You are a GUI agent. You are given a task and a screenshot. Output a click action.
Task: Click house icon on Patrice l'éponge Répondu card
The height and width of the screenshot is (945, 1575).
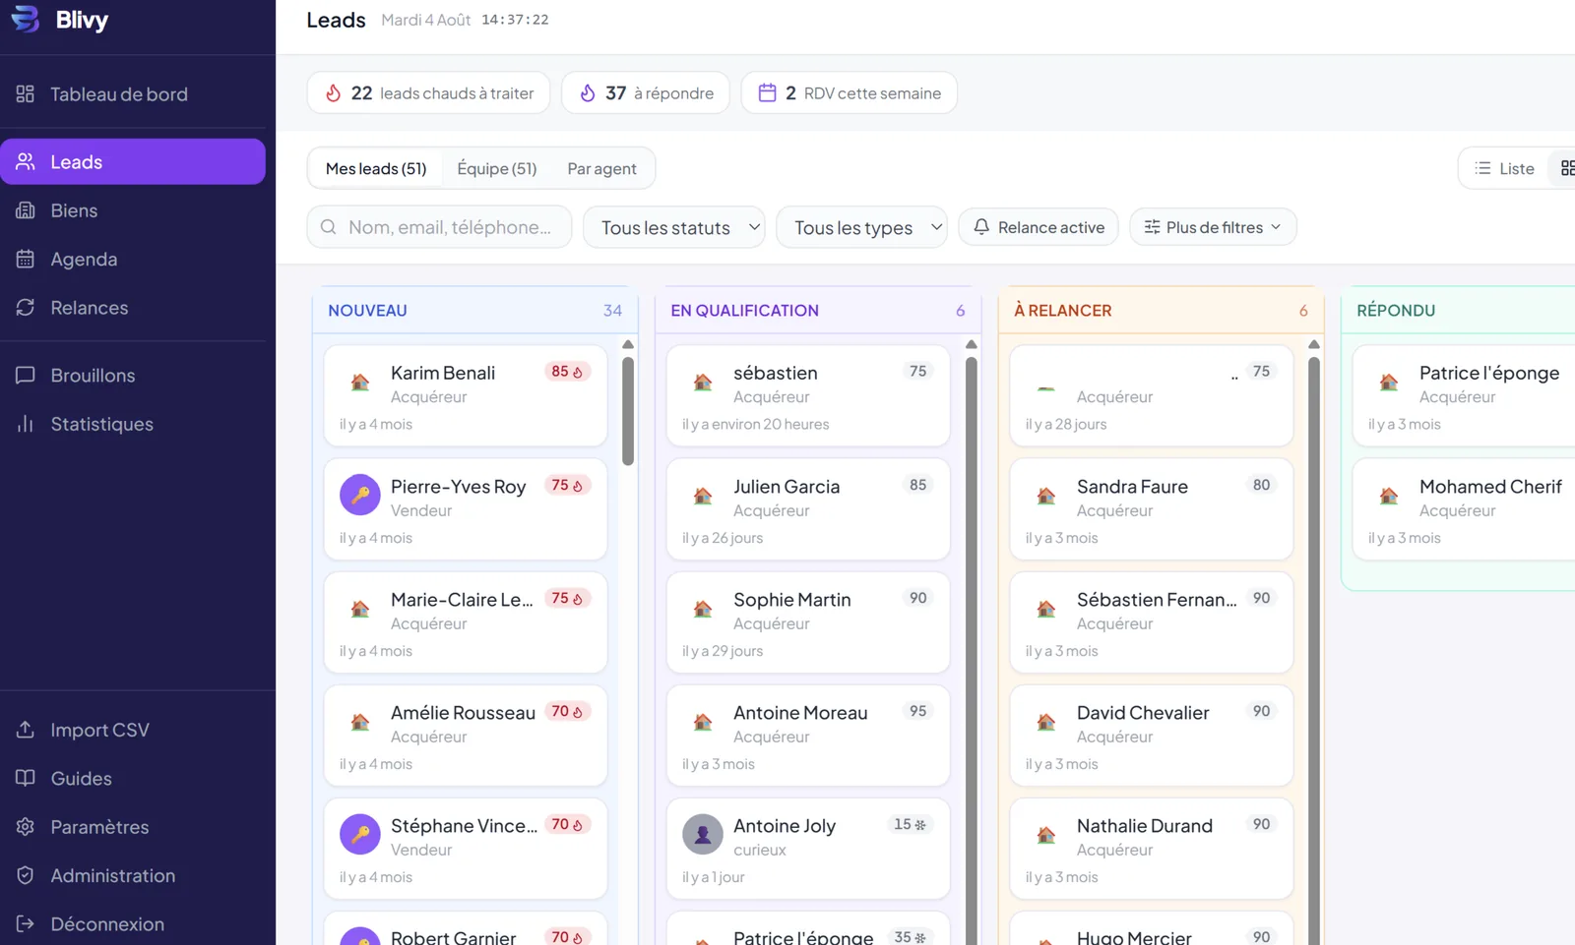[x=1389, y=383]
